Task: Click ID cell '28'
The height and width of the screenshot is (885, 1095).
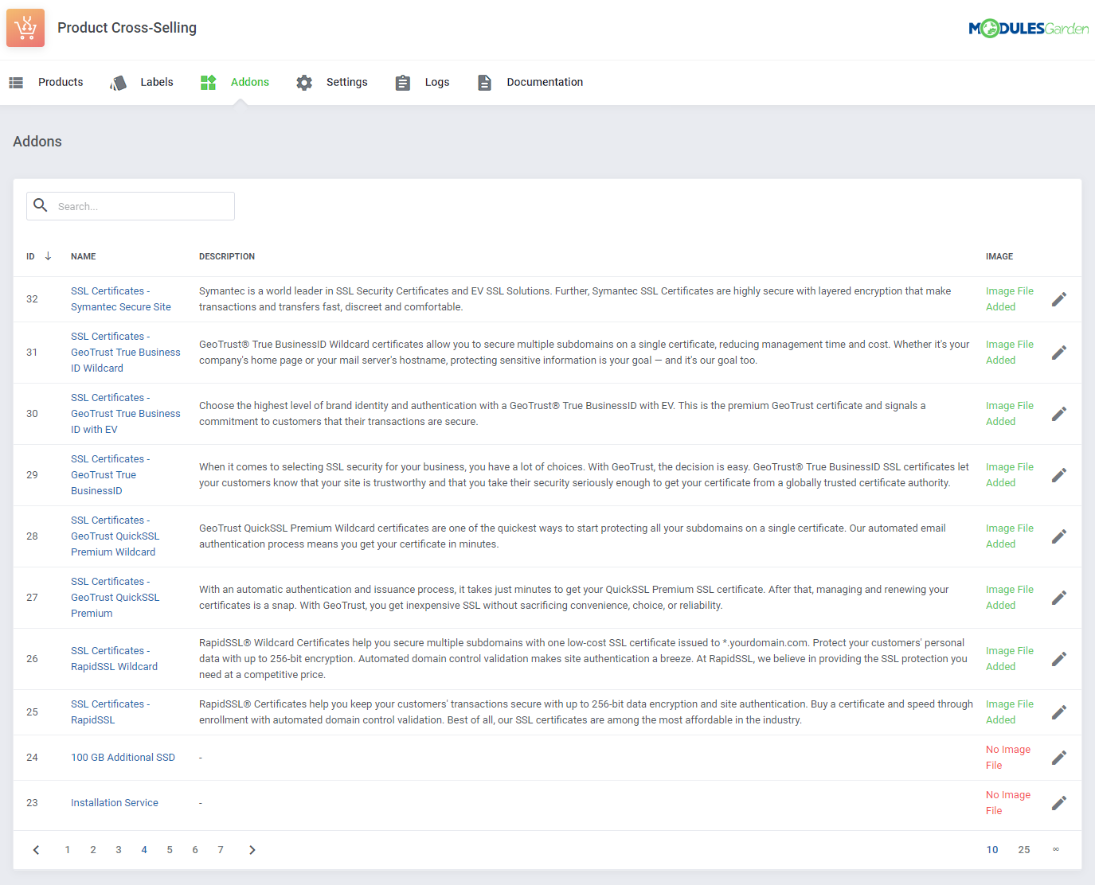Action: pyautogui.click(x=32, y=536)
